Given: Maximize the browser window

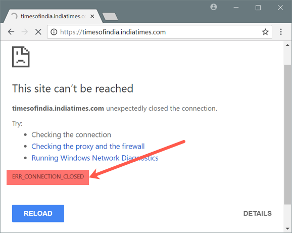Looking at the screenshot, I should click(258, 8).
